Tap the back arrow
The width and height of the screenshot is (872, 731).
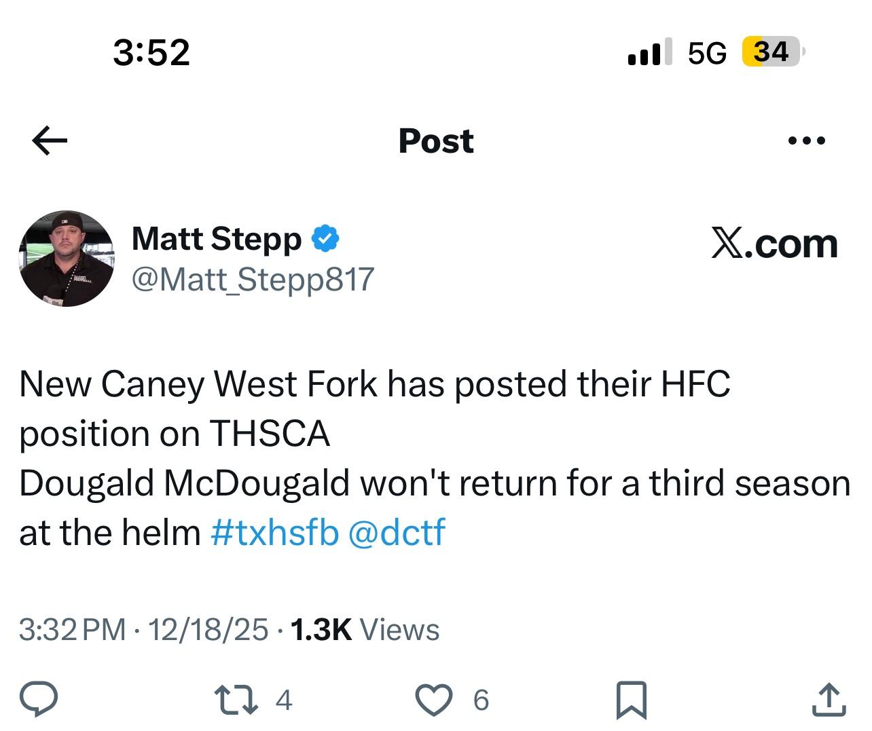click(50, 141)
